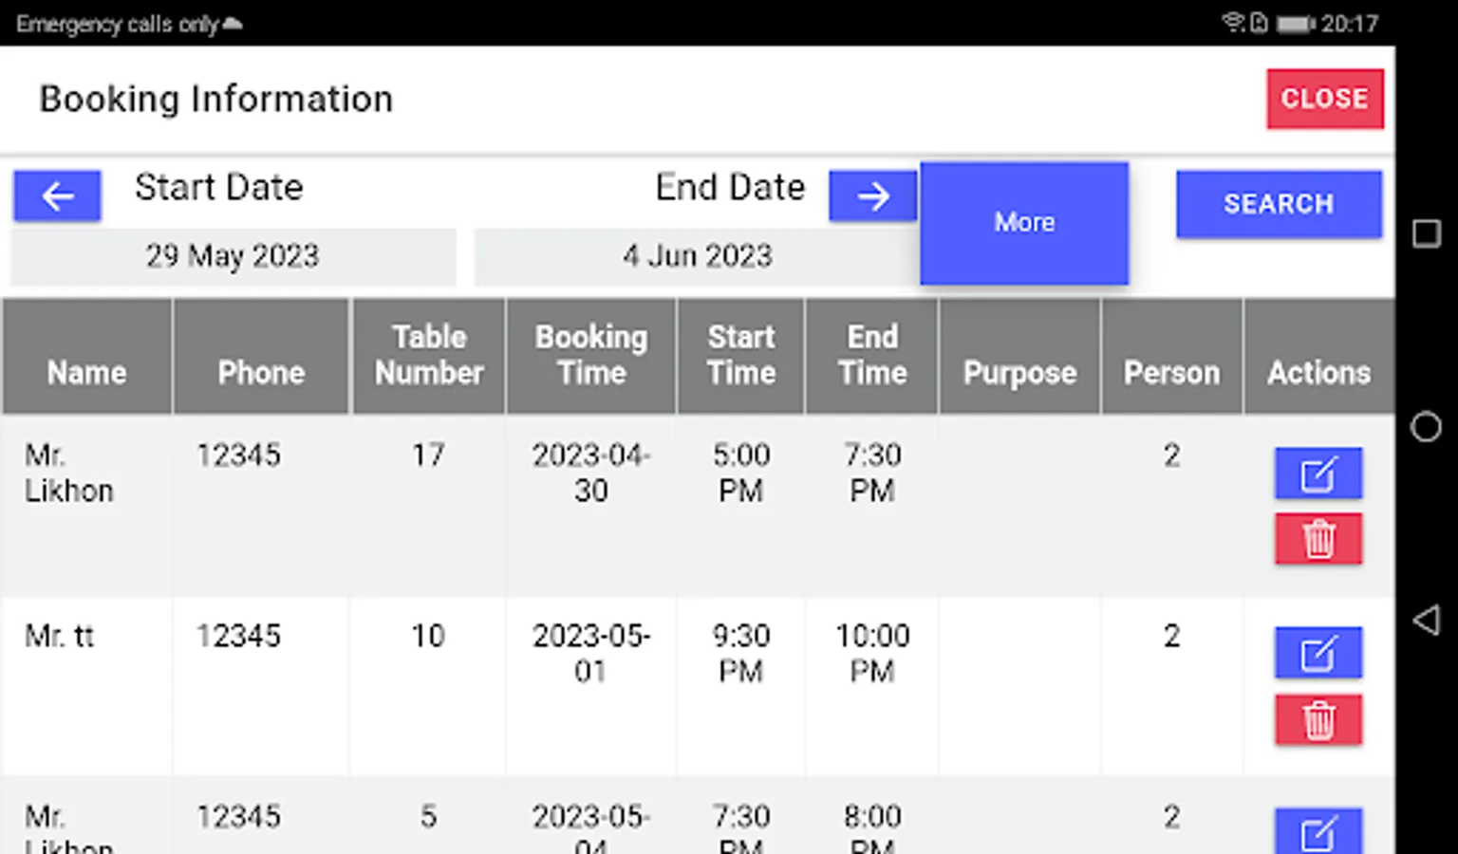The height and width of the screenshot is (854, 1458).
Task: Open the End Date picker field
Action: pos(697,256)
